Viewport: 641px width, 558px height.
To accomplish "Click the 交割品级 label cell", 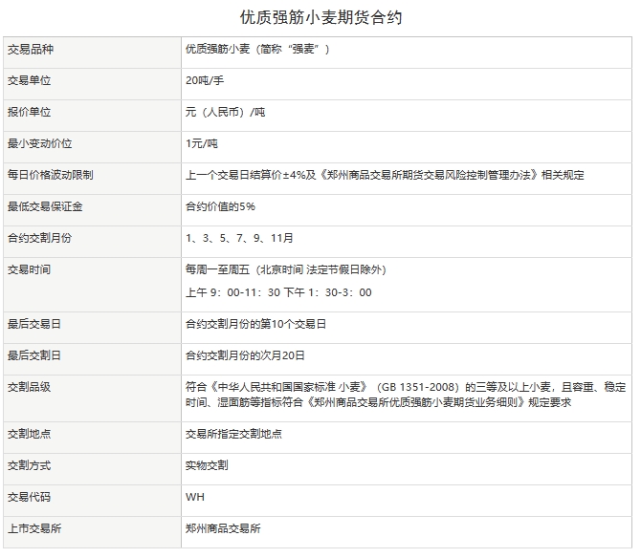I will click(33, 387).
